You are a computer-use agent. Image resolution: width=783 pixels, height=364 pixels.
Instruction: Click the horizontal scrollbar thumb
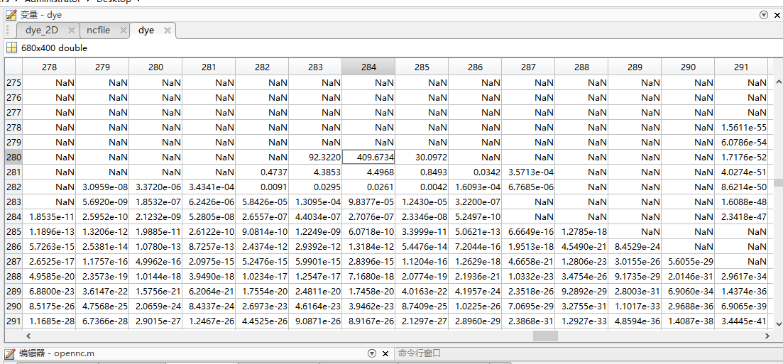[x=545, y=336]
